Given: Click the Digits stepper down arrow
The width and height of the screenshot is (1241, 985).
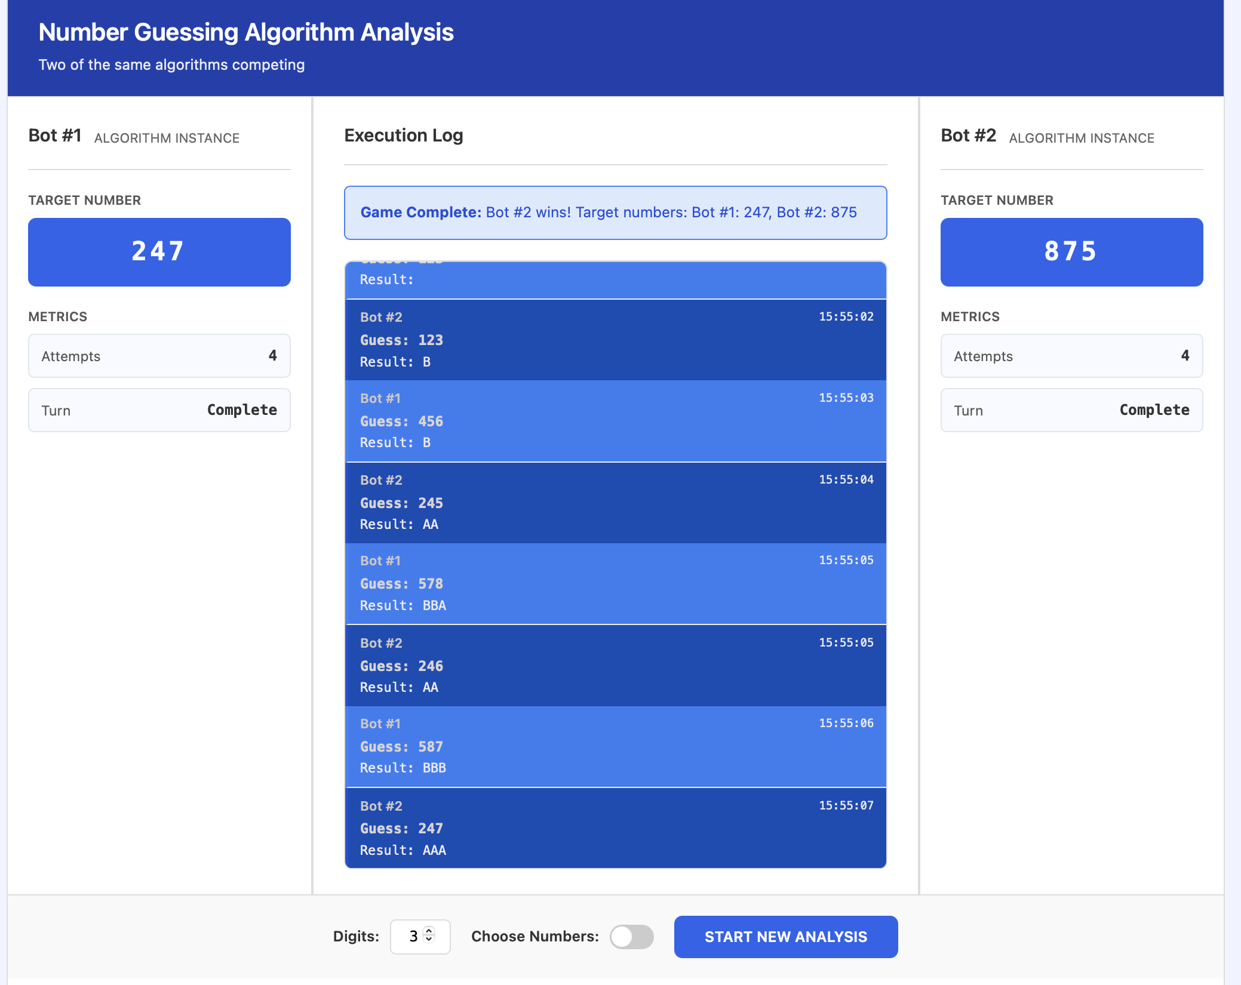Looking at the screenshot, I should click(428, 940).
